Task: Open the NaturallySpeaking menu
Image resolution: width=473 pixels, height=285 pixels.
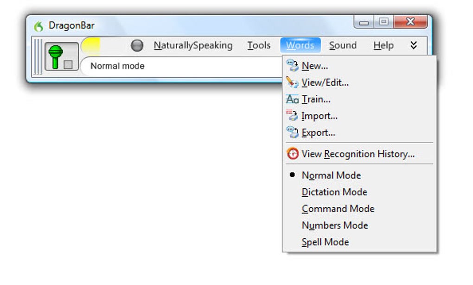Action: [x=193, y=45]
